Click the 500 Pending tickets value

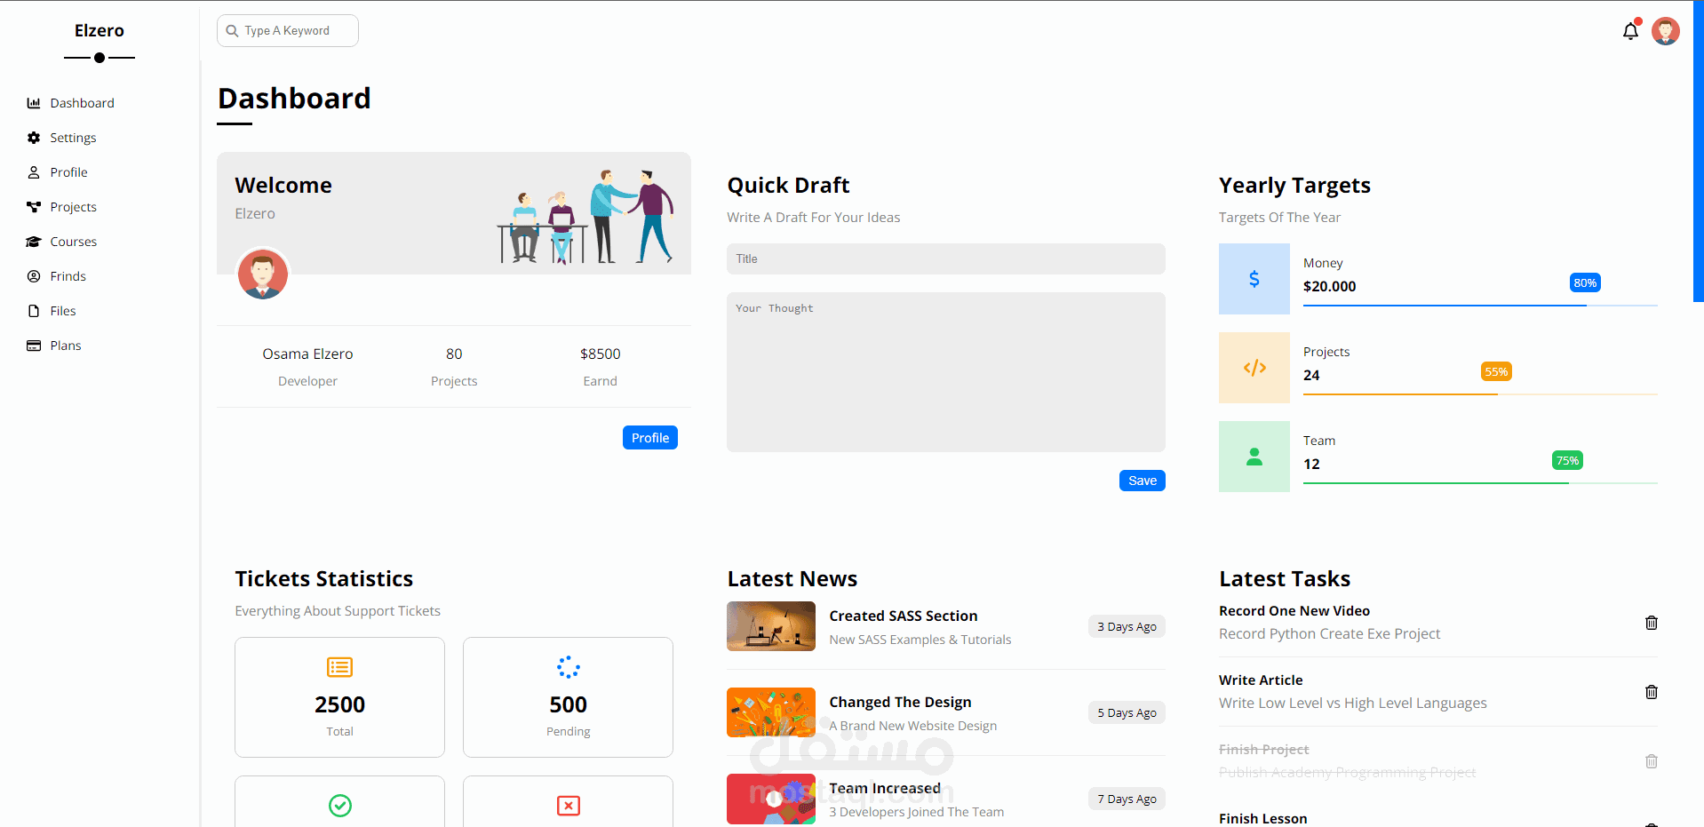pyautogui.click(x=569, y=705)
